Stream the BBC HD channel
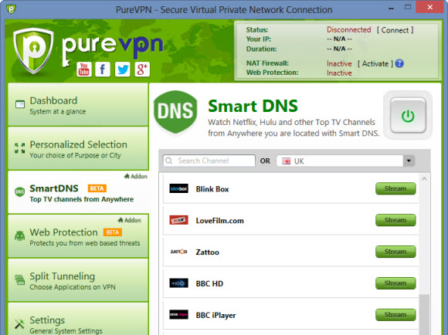 point(395,283)
